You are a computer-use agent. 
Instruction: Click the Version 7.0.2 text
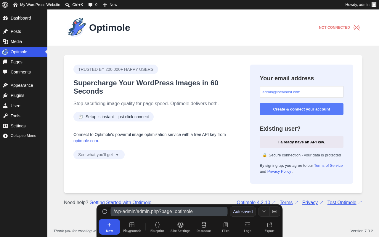tap(362, 231)
